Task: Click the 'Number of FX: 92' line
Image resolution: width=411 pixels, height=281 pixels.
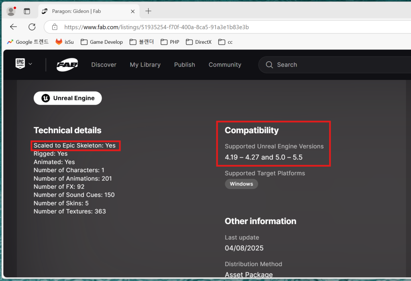Action: tap(59, 187)
